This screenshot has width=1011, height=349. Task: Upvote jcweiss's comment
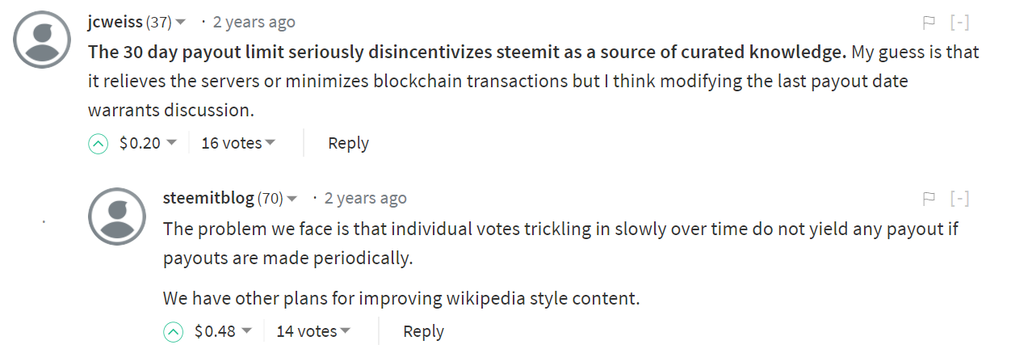coord(98,144)
